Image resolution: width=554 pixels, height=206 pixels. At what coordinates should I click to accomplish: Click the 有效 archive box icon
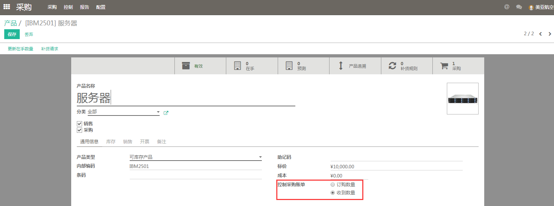coord(186,66)
